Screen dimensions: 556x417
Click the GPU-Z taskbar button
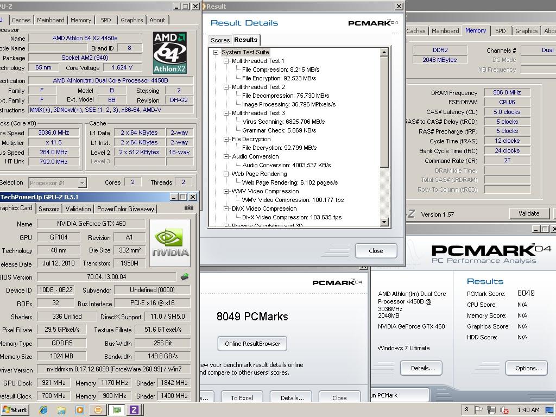click(117, 410)
